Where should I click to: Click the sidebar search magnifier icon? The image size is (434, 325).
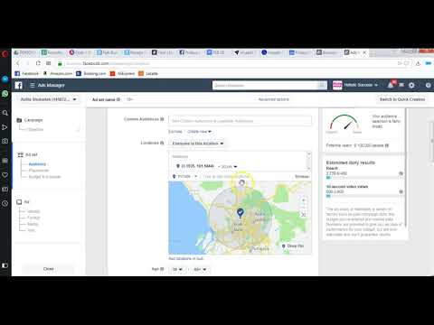point(5,113)
